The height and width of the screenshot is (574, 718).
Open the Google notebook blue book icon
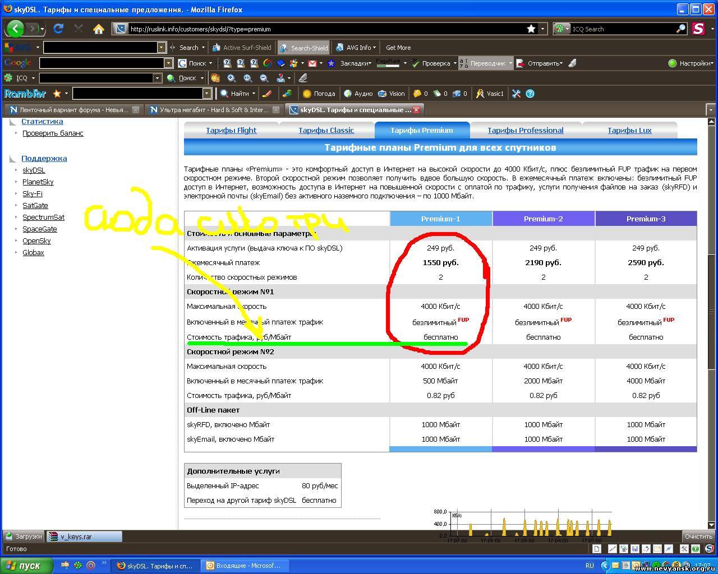pos(282,63)
